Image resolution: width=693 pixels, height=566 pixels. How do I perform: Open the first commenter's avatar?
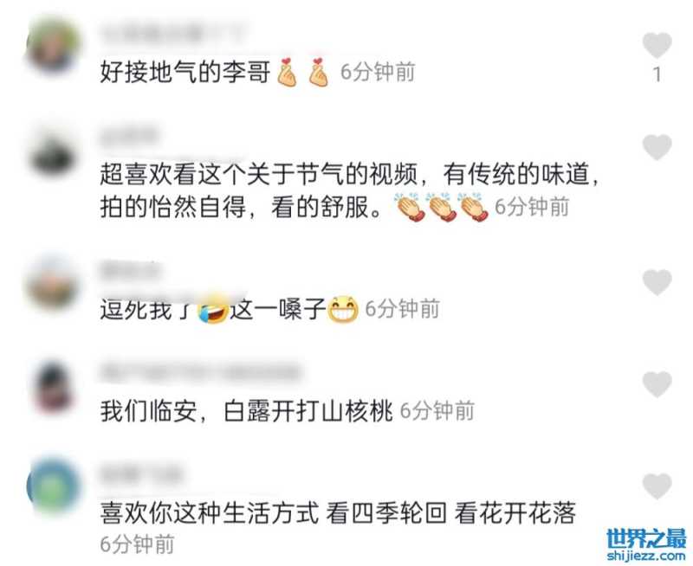pyautogui.click(x=53, y=45)
